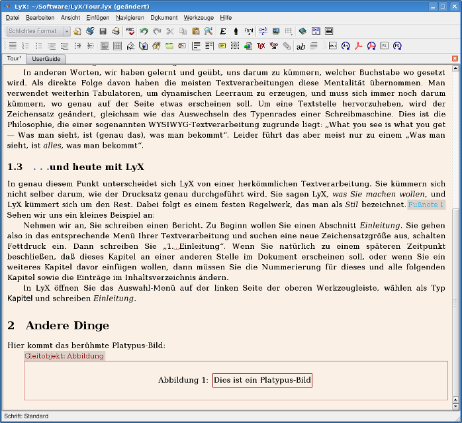Print the document with the printer icon

point(115,31)
